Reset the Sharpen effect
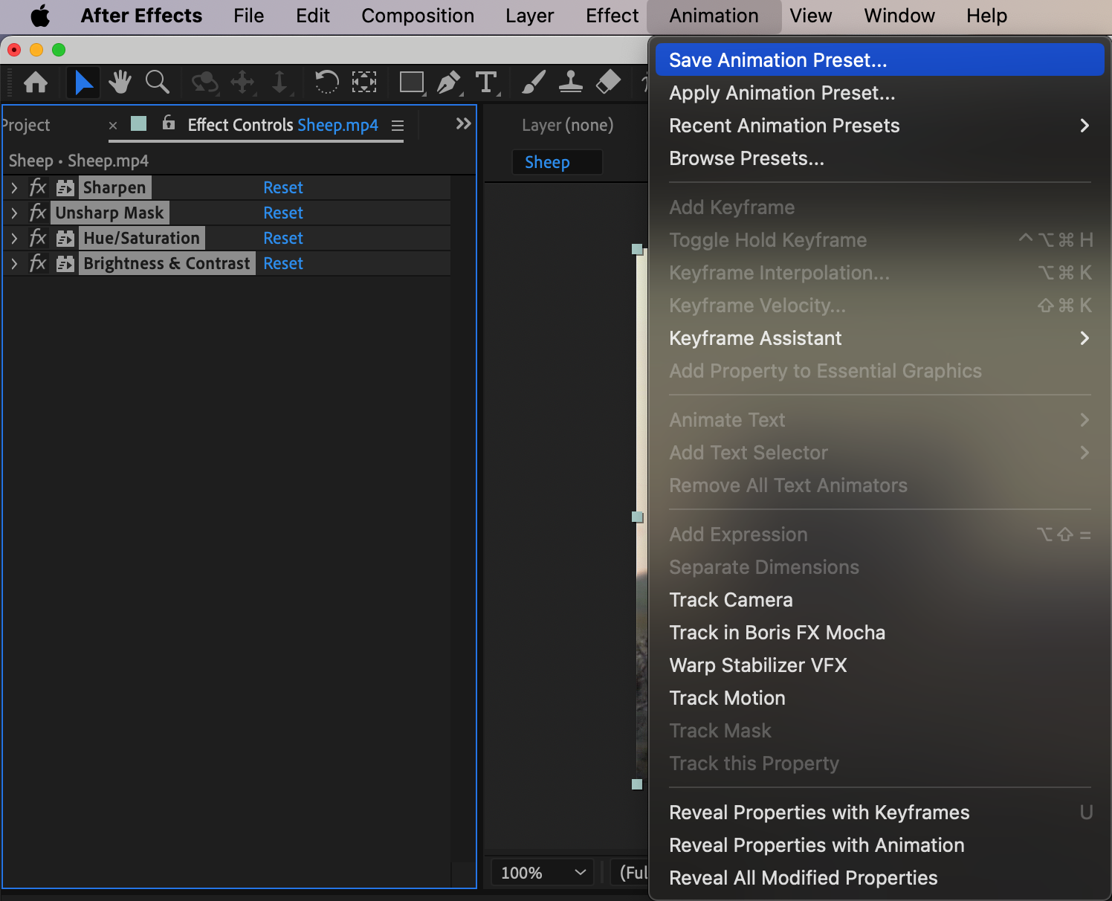 (x=283, y=187)
